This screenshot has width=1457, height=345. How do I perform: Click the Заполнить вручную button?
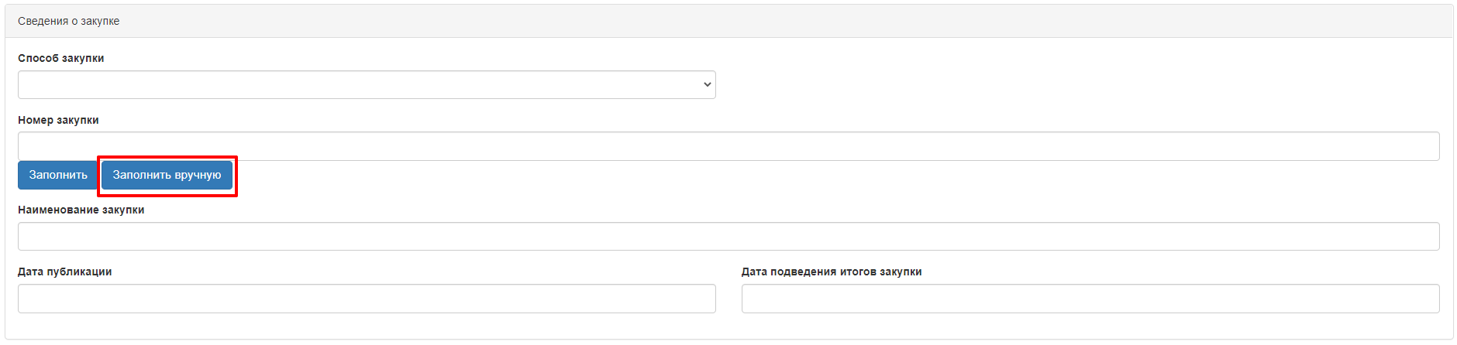[x=167, y=175]
